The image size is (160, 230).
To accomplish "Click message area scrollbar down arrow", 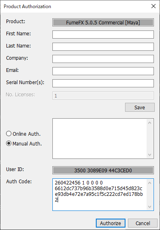I will coord(149,154).
